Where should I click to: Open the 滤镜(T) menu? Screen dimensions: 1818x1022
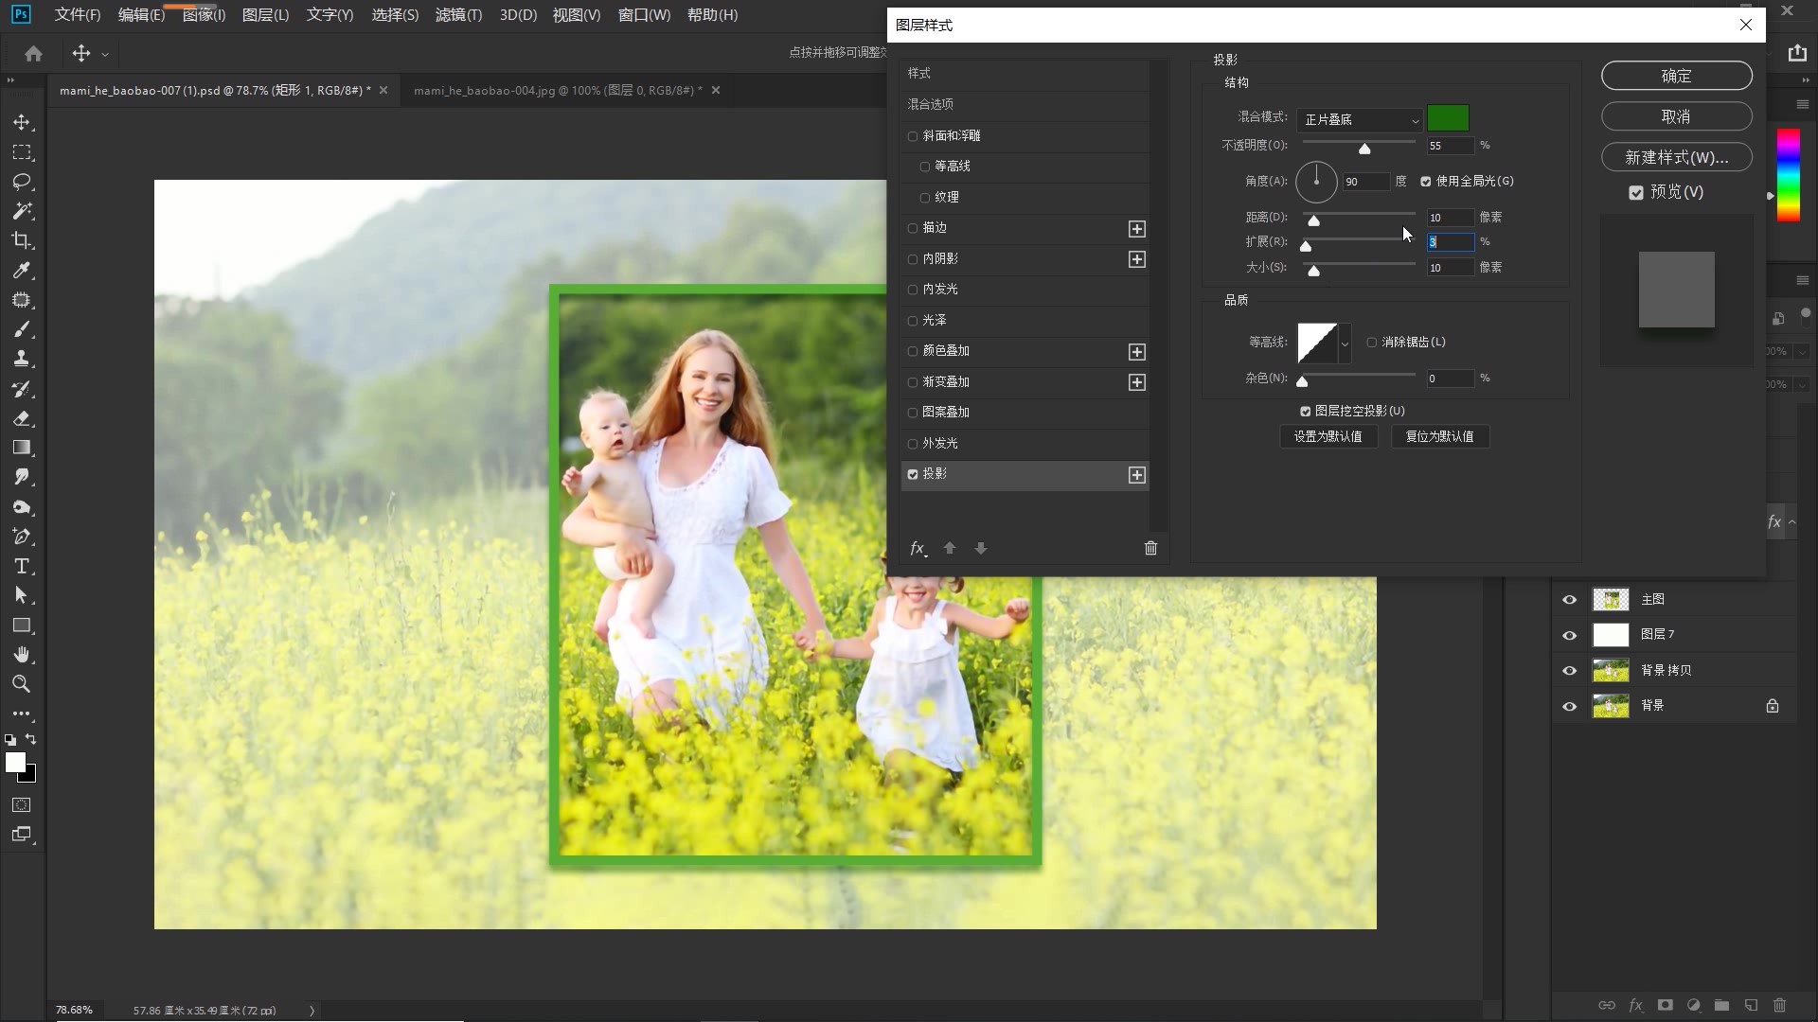(458, 15)
